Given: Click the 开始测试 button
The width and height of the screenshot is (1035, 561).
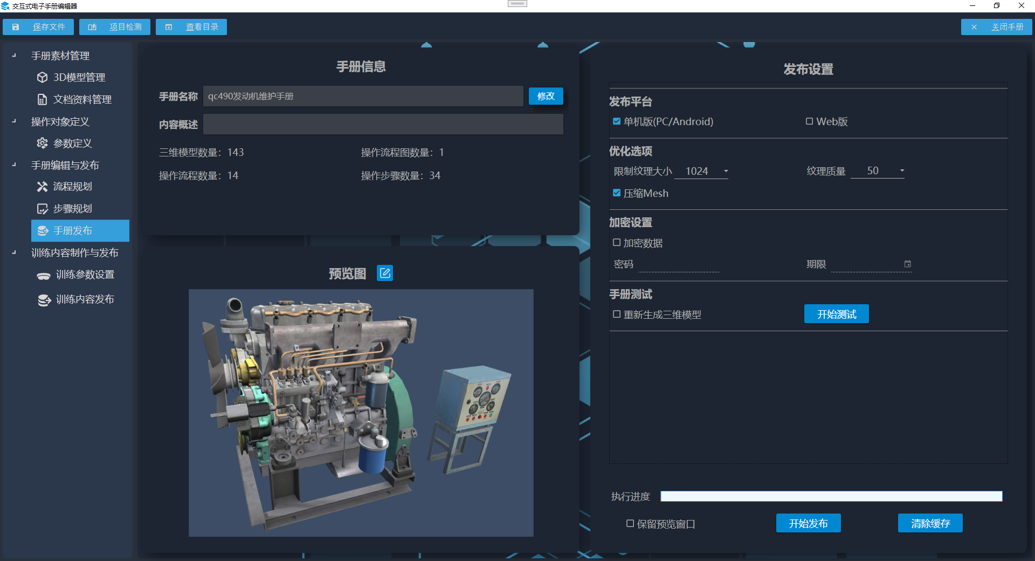Looking at the screenshot, I should tap(836, 314).
